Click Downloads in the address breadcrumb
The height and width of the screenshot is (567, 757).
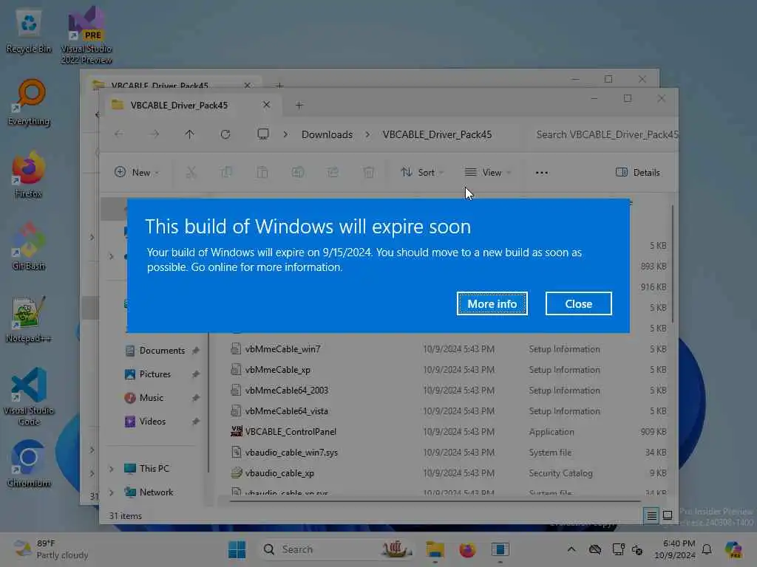[327, 134]
